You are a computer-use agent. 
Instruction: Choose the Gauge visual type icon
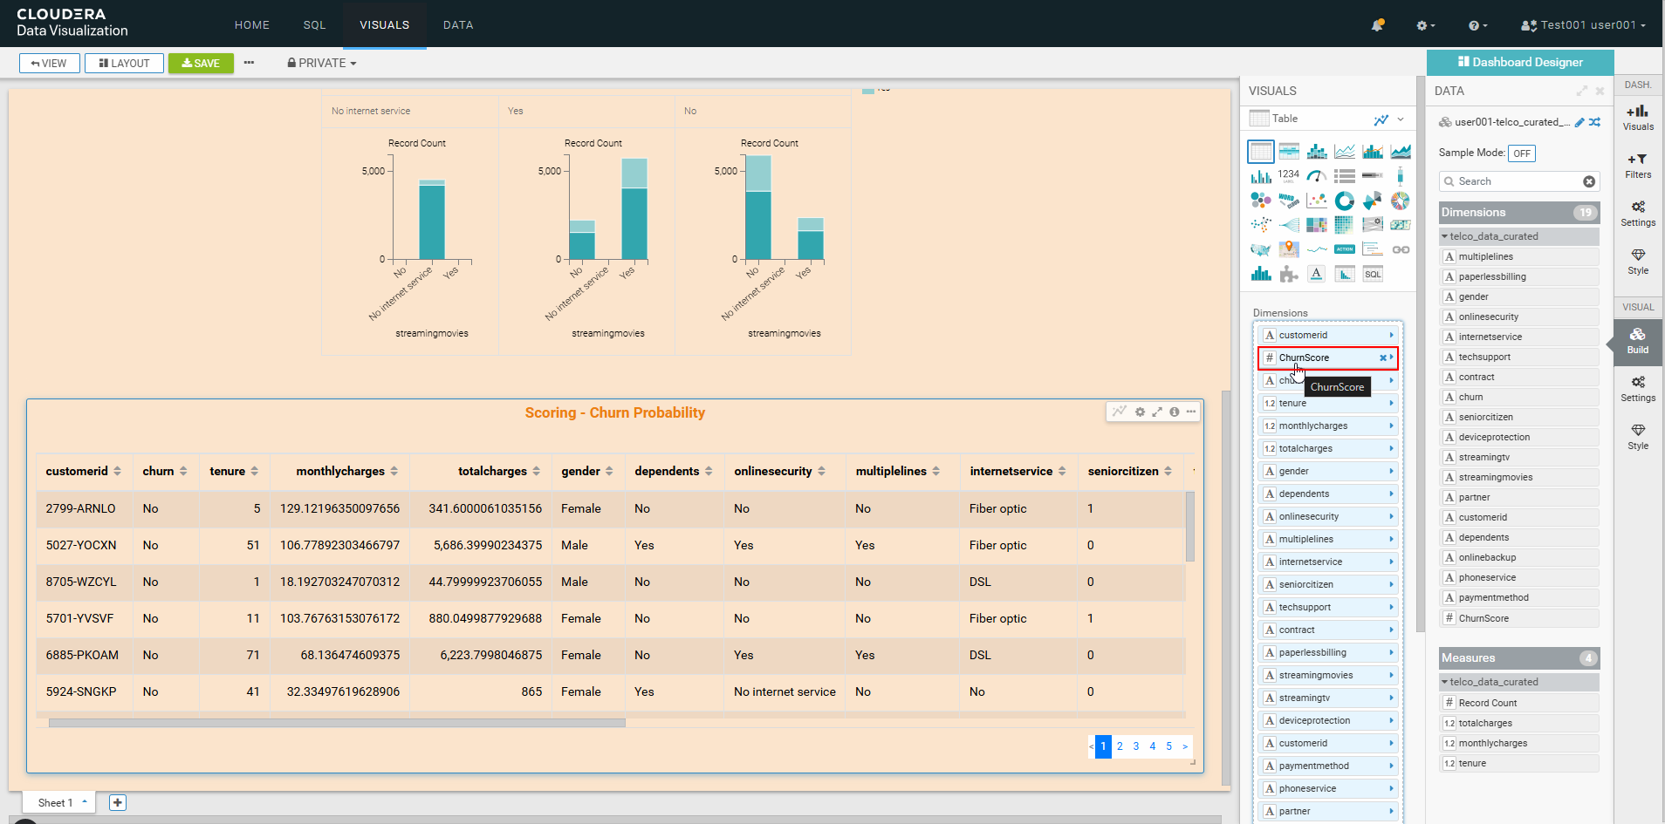point(1317,176)
